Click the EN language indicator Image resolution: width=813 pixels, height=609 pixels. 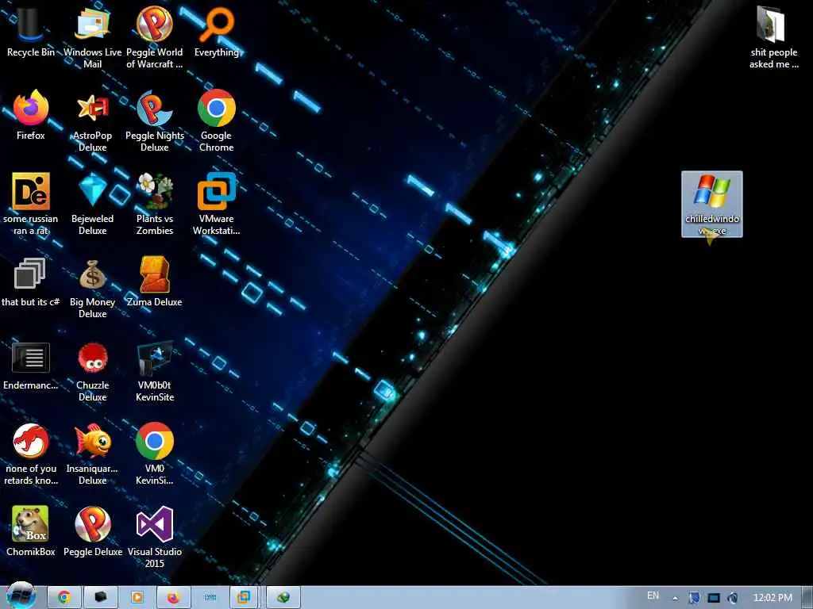pyautogui.click(x=653, y=596)
